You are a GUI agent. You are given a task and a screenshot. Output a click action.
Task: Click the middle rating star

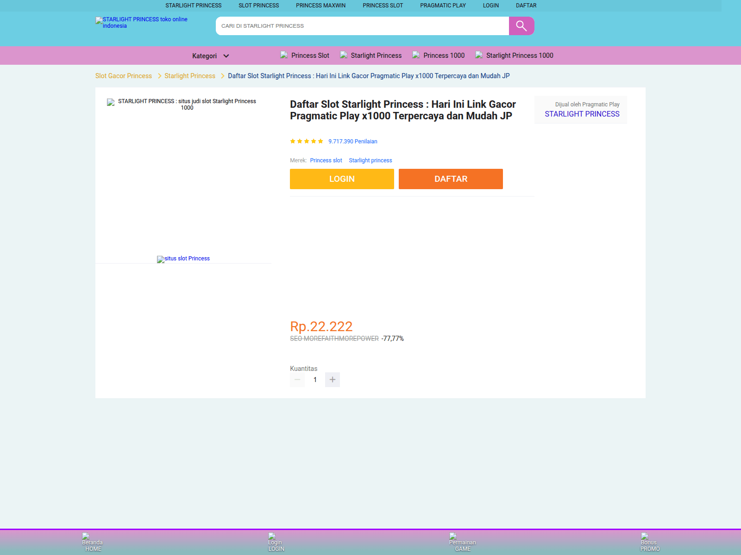(x=307, y=141)
